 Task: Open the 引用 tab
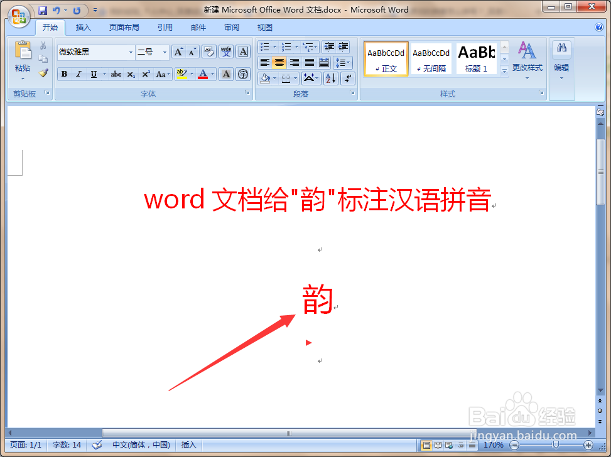point(165,27)
